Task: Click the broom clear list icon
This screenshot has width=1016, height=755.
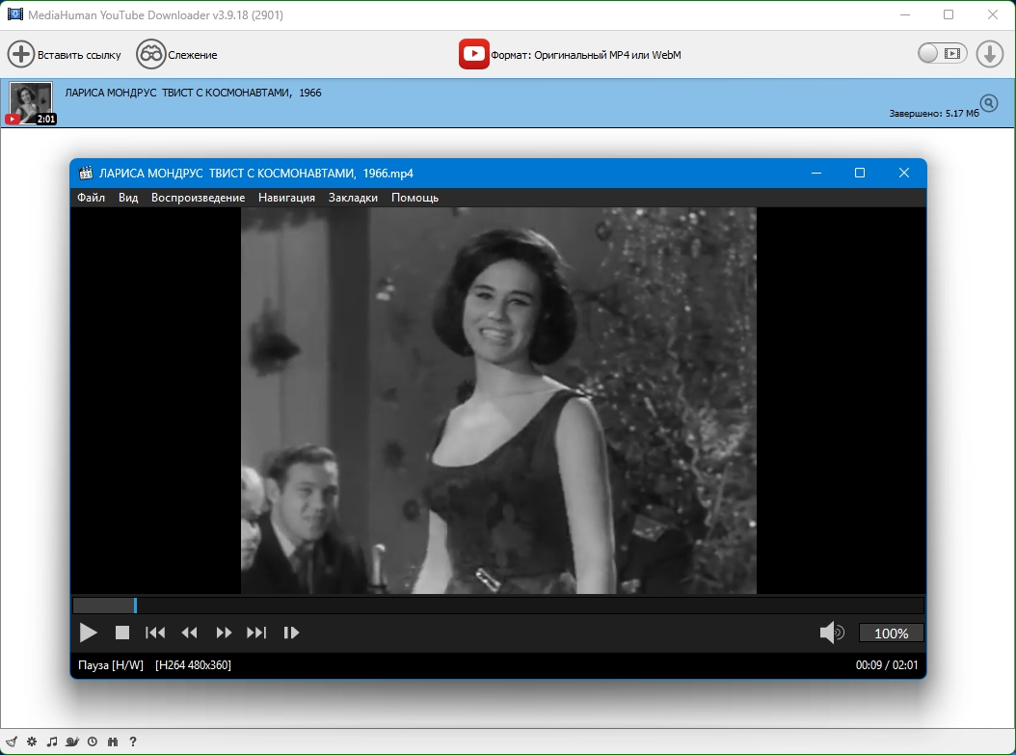Action: click(x=12, y=742)
